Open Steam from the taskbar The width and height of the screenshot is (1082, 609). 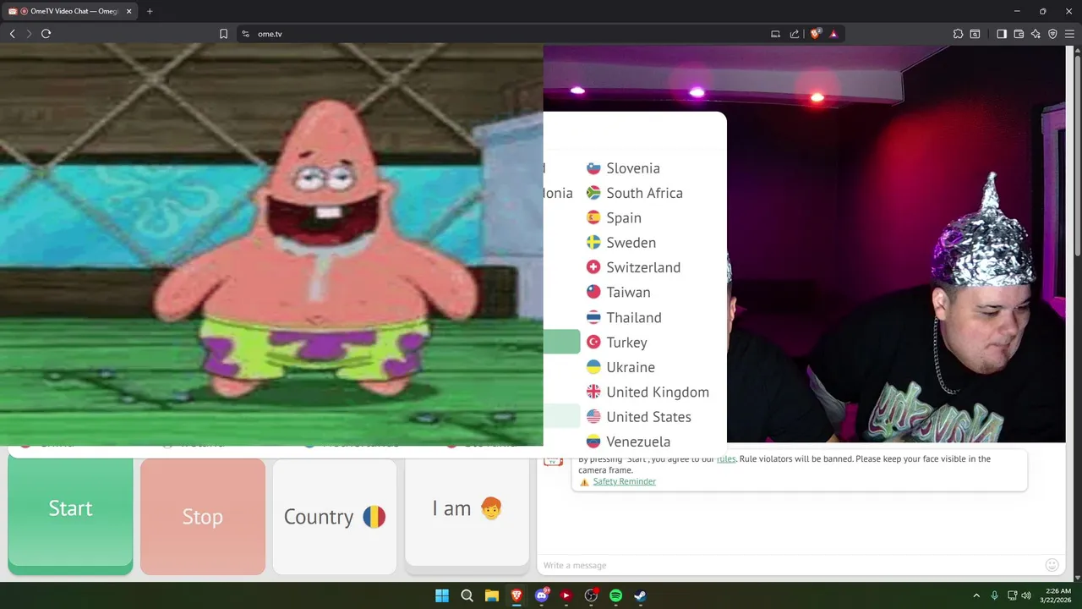[640, 595]
